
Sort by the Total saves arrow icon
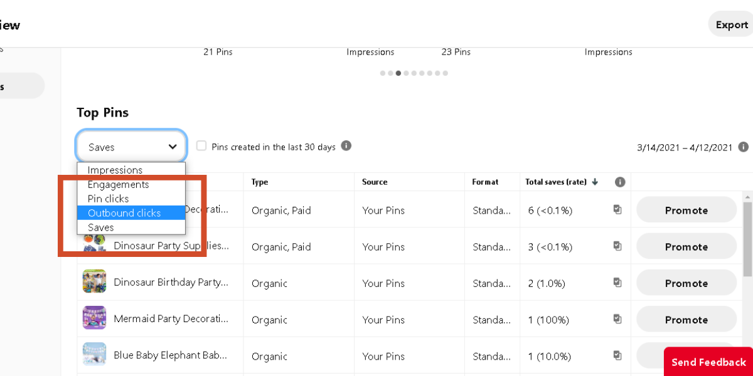(595, 182)
